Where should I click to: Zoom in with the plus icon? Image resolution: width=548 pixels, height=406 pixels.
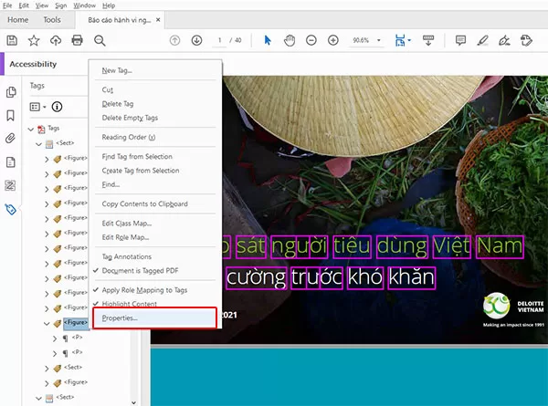333,40
